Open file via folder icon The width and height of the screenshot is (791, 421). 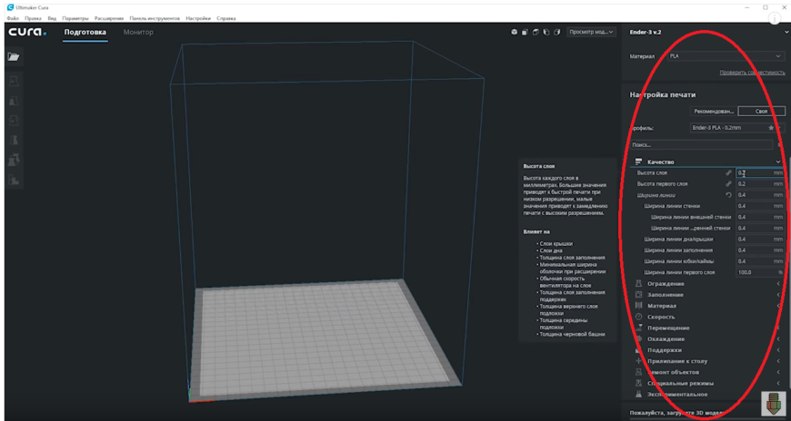pos(13,56)
